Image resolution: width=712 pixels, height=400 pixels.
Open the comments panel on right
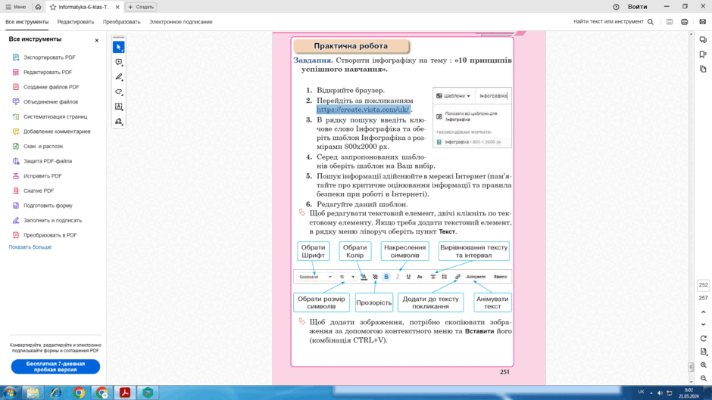[x=703, y=40]
